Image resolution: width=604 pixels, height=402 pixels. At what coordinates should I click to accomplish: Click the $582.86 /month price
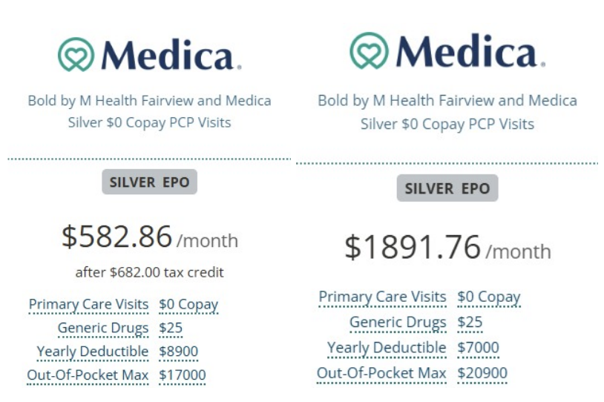click(149, 237)
